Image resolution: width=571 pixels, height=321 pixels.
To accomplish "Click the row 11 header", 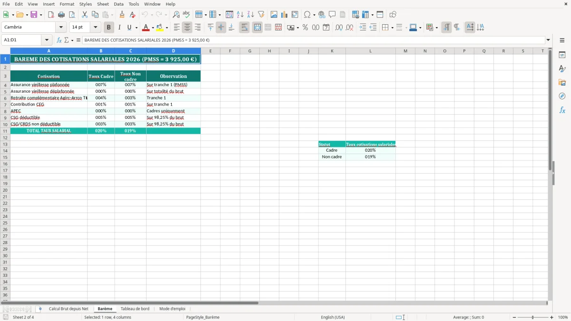I will [x=5, y=131].
